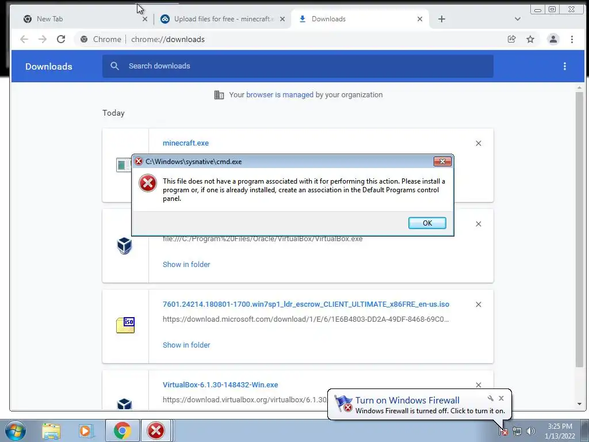Click the downloads page scrollbar thumb
This screenshot has width=589, height=442.
point(579,229)
